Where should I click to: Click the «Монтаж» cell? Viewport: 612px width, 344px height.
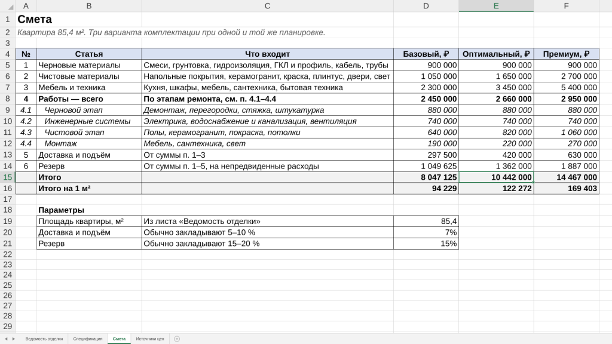pyautogui.click(x=89, y=143)
